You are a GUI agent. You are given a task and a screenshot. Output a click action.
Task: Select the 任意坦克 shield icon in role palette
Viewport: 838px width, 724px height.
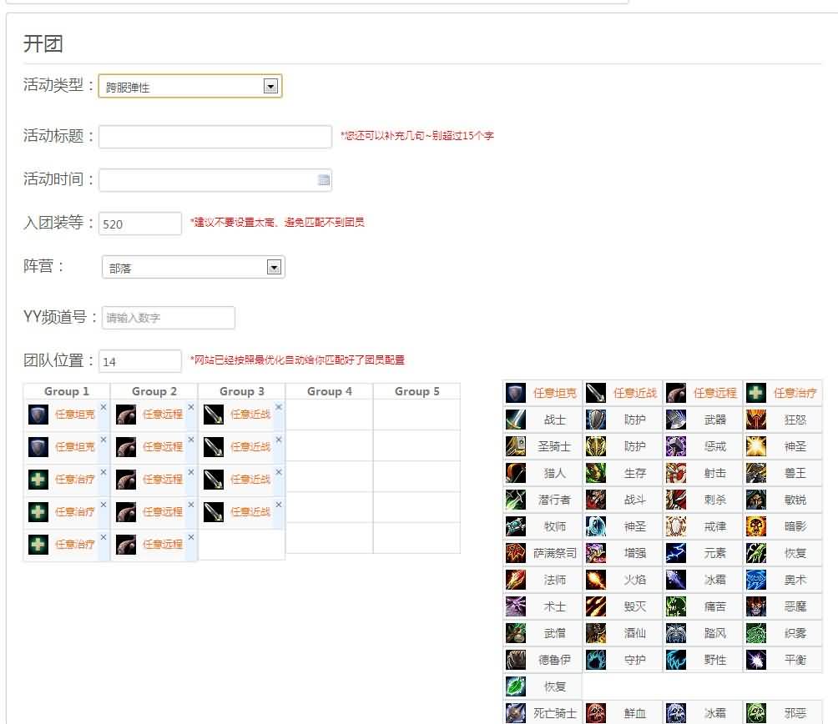coord(516,393)
